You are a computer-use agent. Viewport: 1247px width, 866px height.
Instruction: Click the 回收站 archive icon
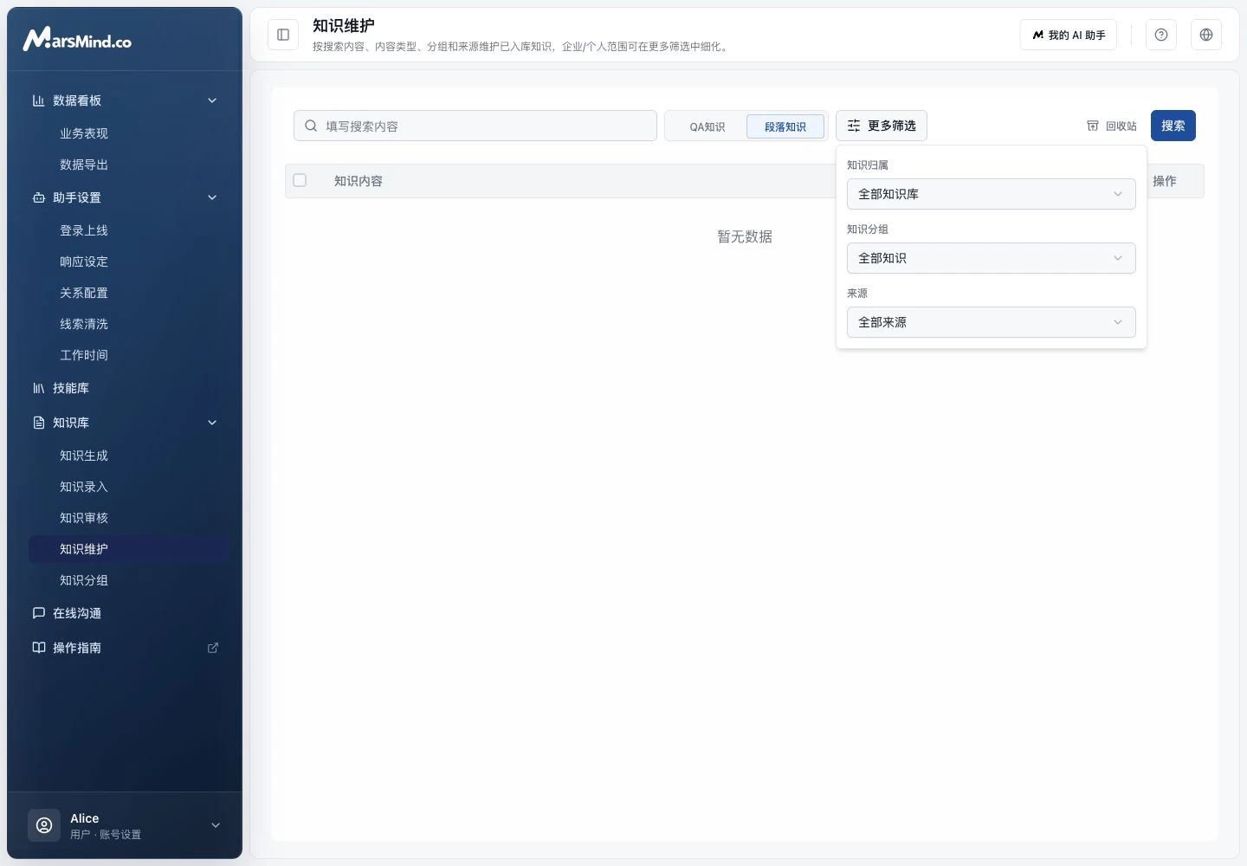pos(1093,126)
